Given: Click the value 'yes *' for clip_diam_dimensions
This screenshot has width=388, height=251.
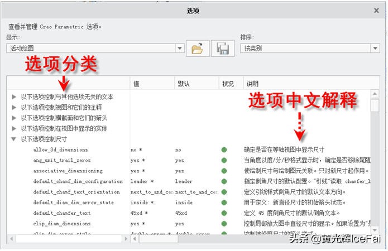Looking at the screenshot, I should pyautogui.click(x=138, y=224).
